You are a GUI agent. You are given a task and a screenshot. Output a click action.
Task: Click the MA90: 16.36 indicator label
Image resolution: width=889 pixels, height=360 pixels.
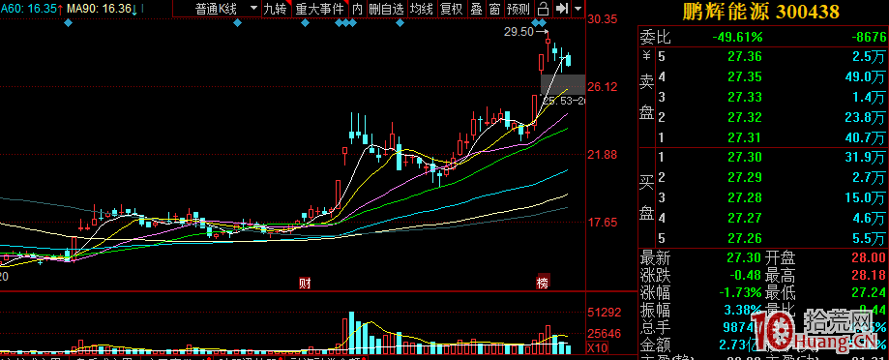pyautogui.click(x=101, y=9)
